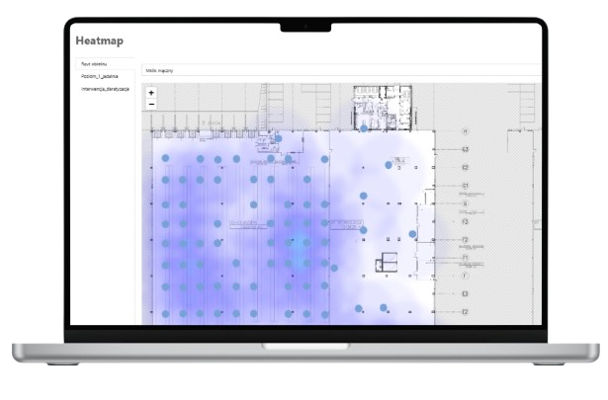Click the grid axis label H
This screenshot has width=608, height=400.
point(466,131)
